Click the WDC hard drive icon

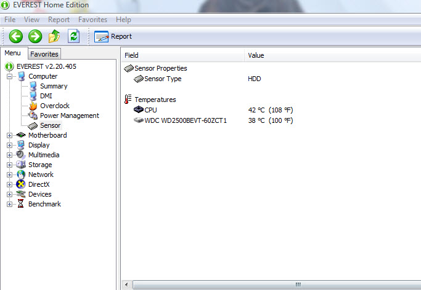tap(139, 120)
